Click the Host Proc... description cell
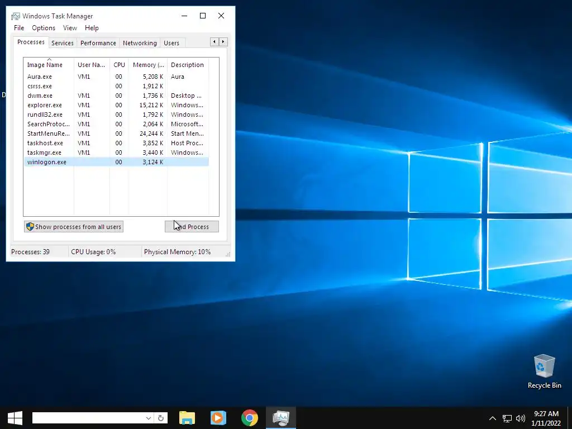 coord(187,143)
